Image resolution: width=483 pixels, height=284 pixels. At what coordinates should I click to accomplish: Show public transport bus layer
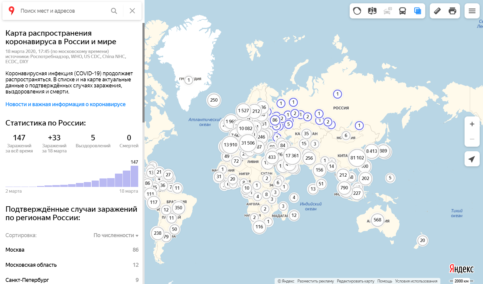pos(403,11)
